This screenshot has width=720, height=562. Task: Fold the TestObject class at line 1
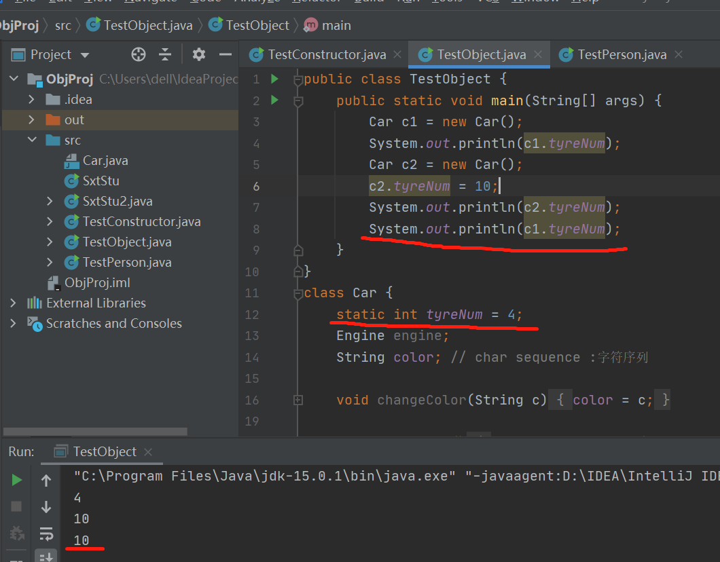tap(298, 81)
